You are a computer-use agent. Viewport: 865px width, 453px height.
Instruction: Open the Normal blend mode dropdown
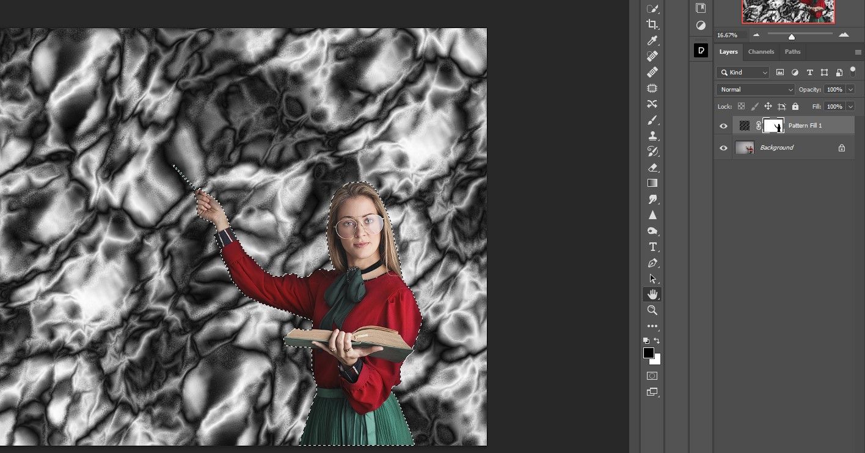click(x=756, y=89)
